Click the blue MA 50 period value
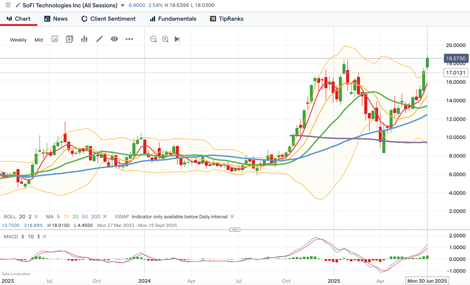 click(x=85, y=216)
